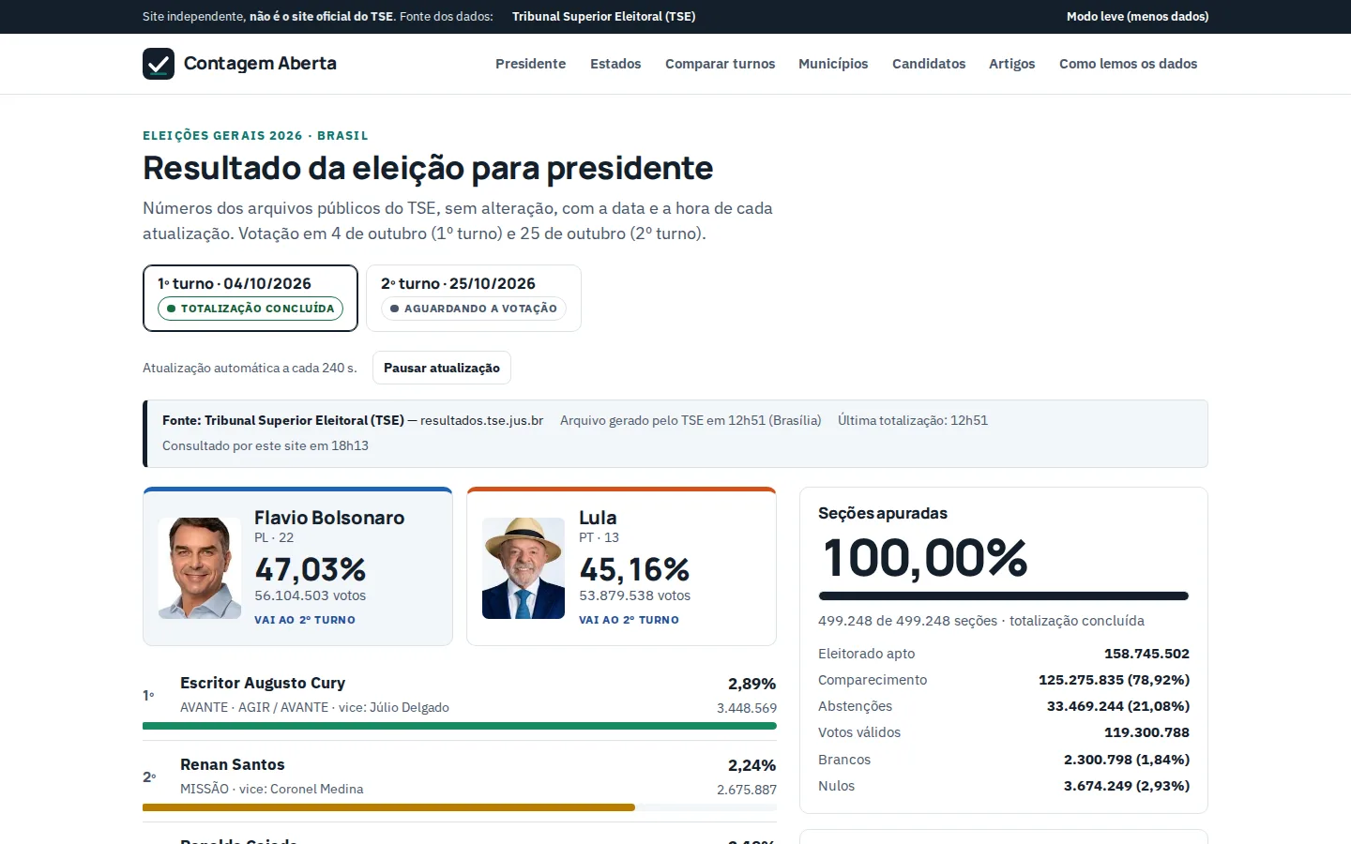Navigate to Municípios
The width and height of the screenshot is (1351, 844).
coord(833,64)
